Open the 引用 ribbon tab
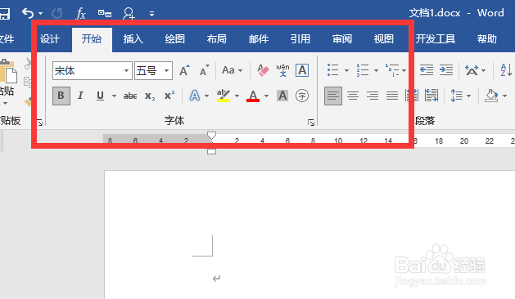515x299 pixels. (x=300, y=39)
